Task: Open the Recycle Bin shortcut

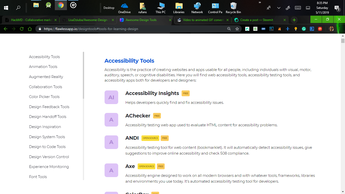Action: (x=233, y=8)
